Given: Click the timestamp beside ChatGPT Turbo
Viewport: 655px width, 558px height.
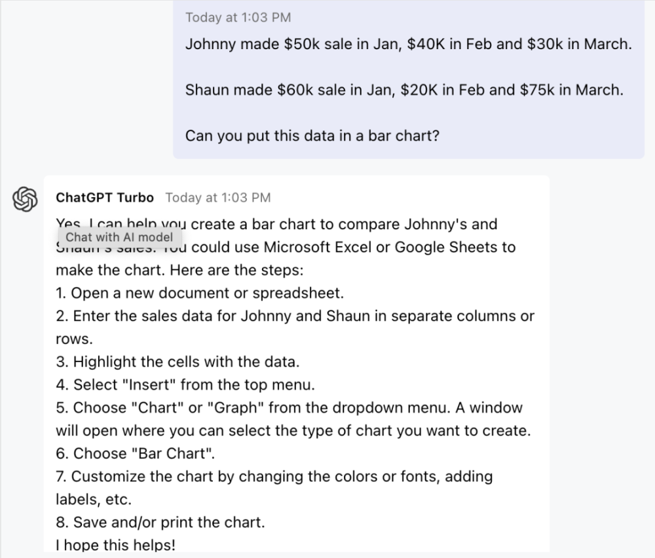Looking at the screenshot, I should pyautogui.click(x=217, y=197).
